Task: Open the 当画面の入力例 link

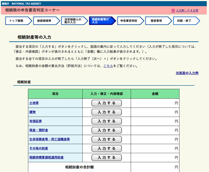Action: click(187, 73)
